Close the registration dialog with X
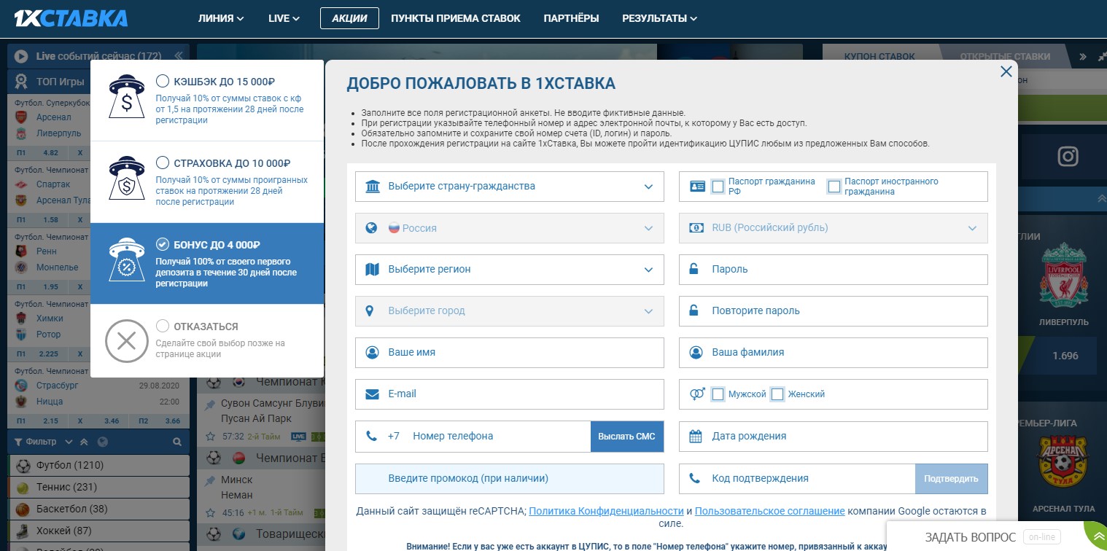1107x551 pixels. (x=1006, y=71)
